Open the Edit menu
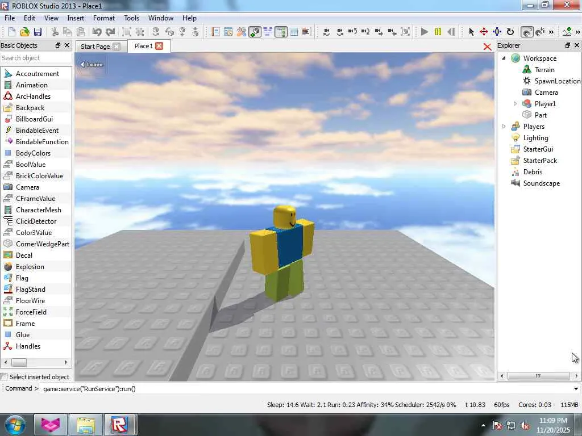Screen dimensions: 582x436 pyautogui.click(x=30, y=18)
